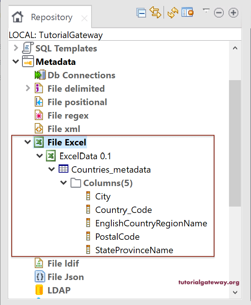Expand the File delimited node
This screenshot has width=251, height=305.
coord(28,88)
